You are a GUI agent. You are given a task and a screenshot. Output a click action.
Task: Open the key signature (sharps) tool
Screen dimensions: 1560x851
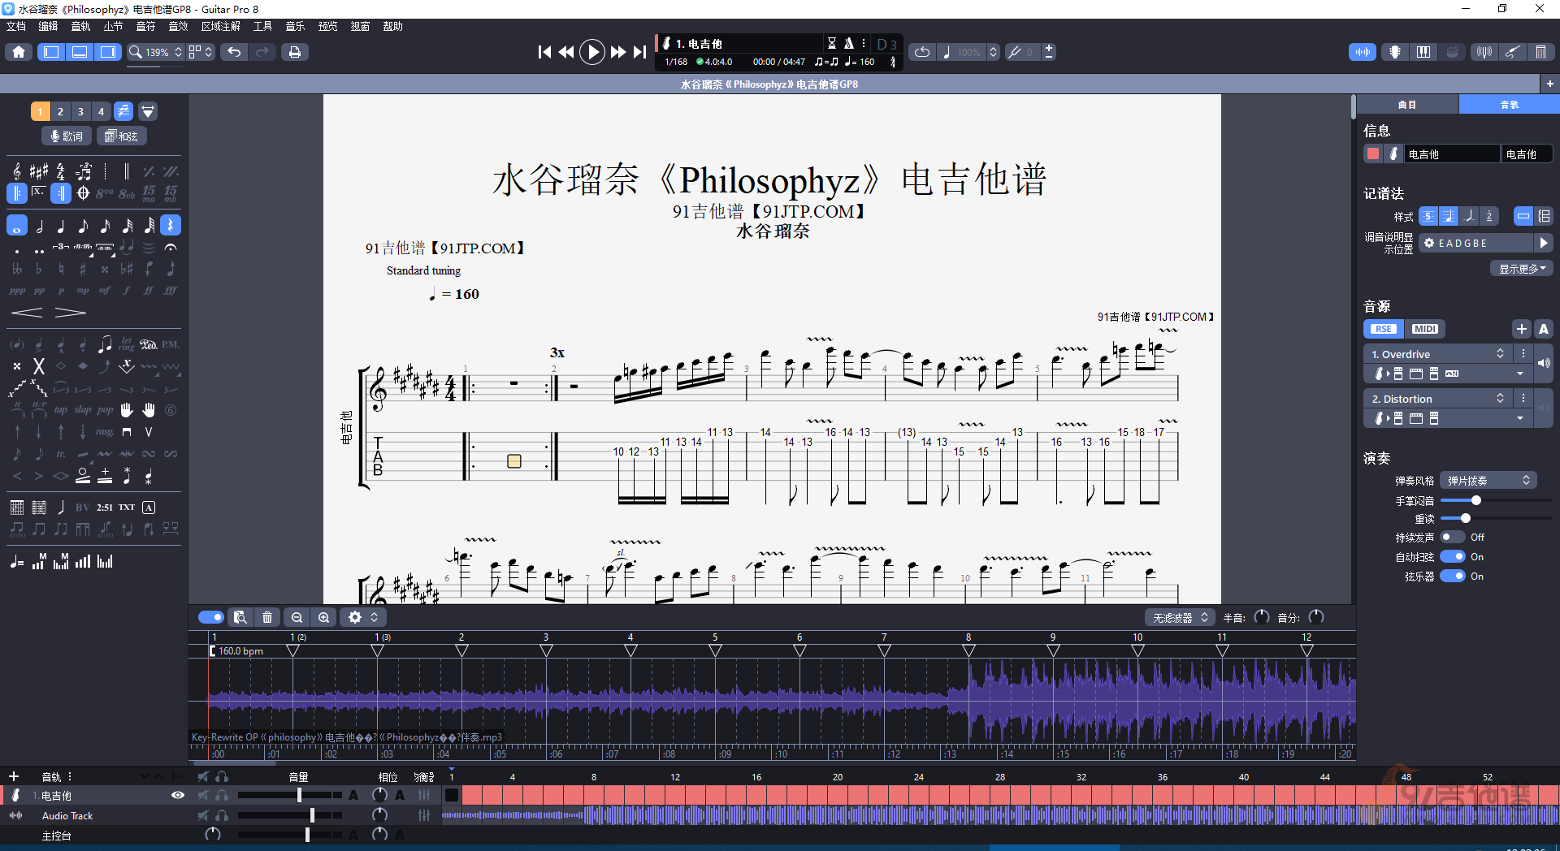click(39, 171)
